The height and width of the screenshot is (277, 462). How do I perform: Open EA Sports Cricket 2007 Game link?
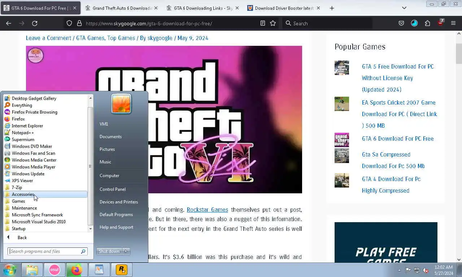399,114
